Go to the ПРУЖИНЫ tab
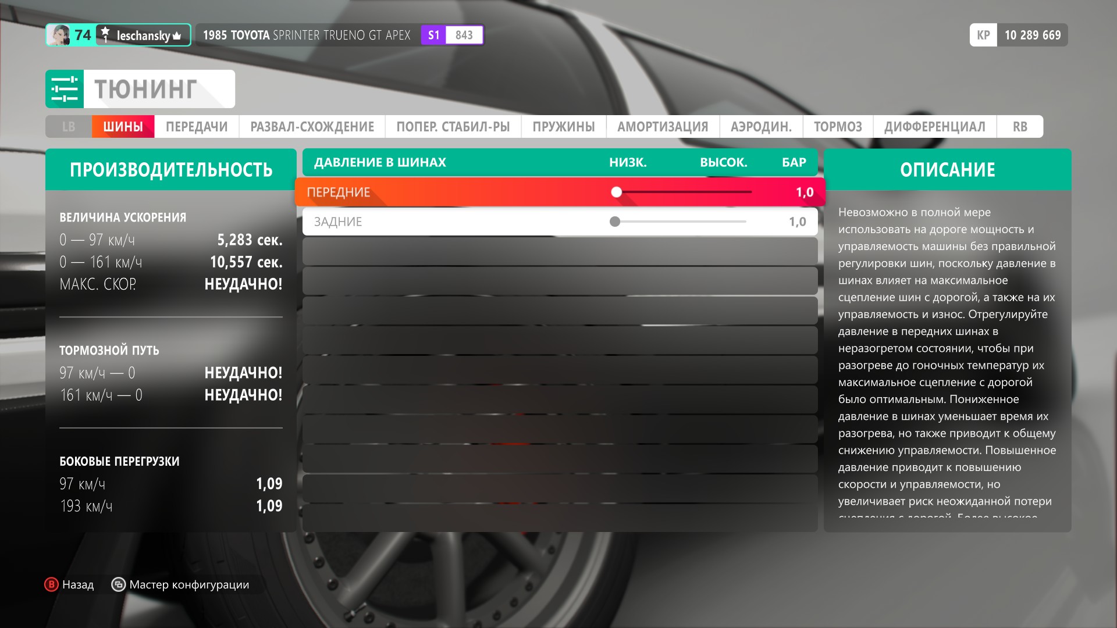The width and height of the screenshot is (1117, 628). tap(563, 127)
